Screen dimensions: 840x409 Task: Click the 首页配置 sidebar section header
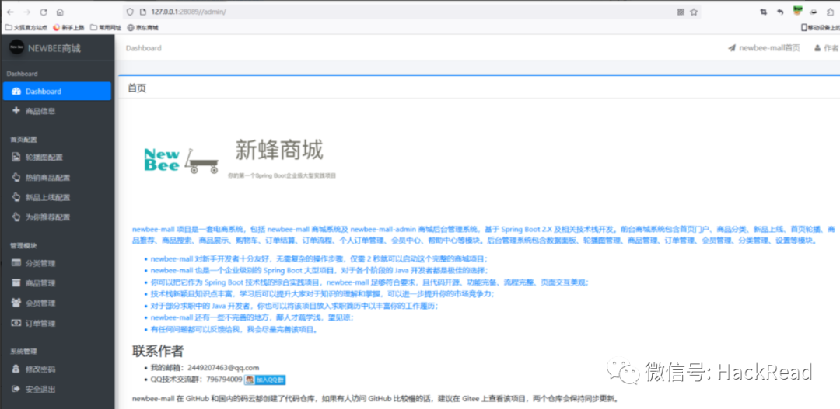point(23,140)
